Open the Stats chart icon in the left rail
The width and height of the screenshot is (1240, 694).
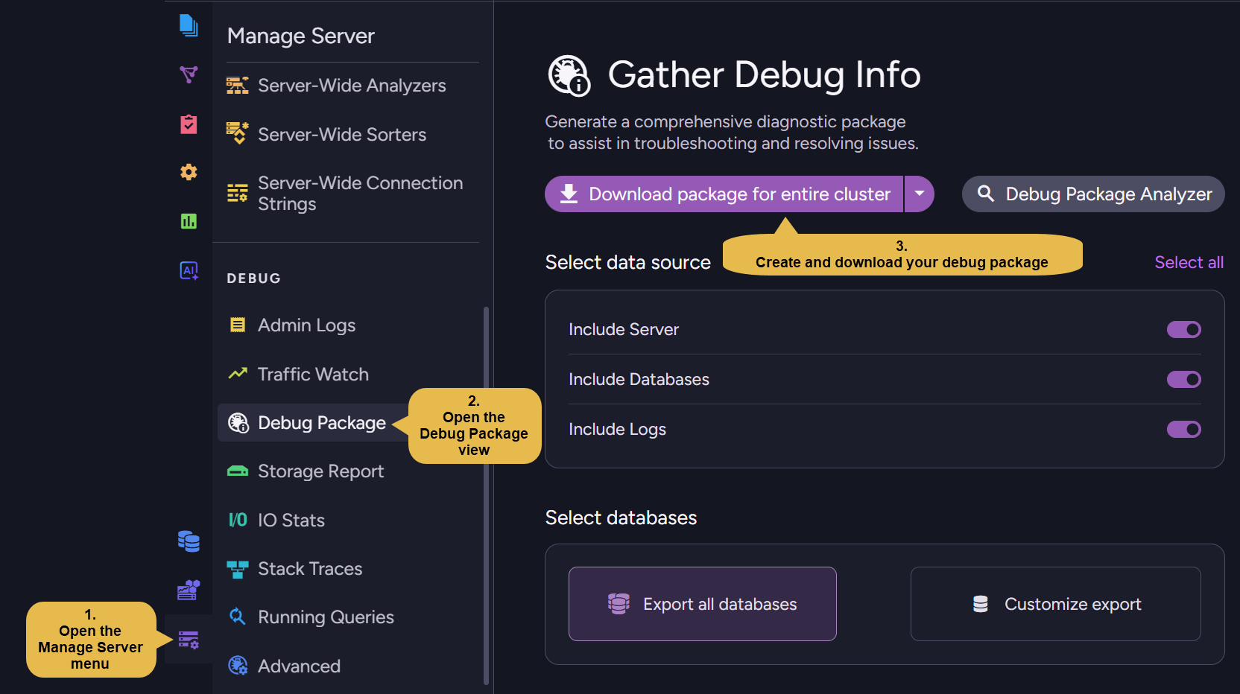pos(189,221)
